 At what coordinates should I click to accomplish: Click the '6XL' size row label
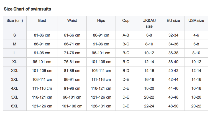(x=15, y=106)
